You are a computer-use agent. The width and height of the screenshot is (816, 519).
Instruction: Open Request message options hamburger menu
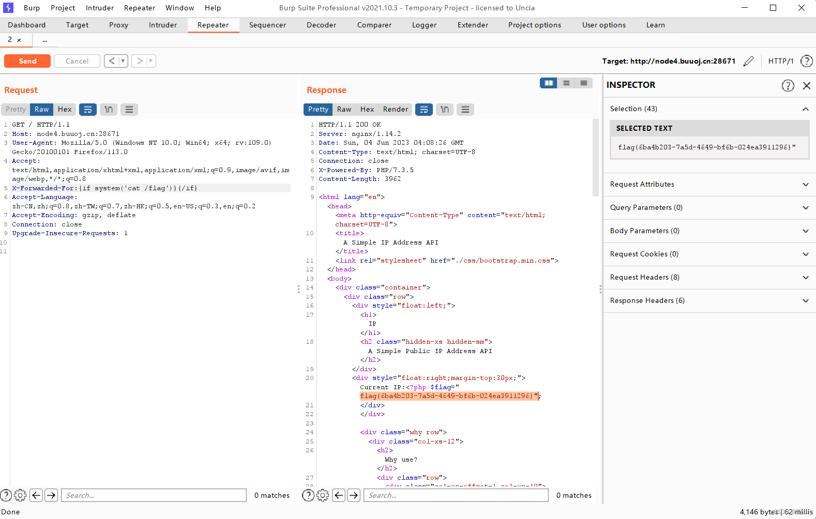pos(129,109)
